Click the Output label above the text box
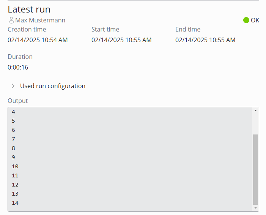 click(x=18, y=101)
